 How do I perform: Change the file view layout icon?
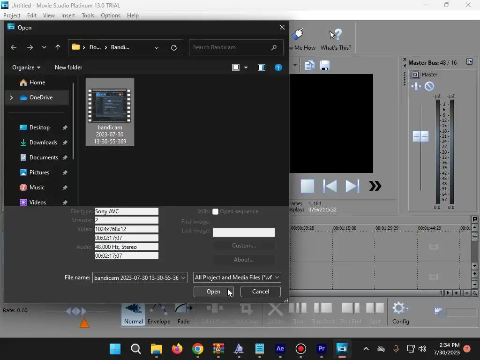point(236,67)
